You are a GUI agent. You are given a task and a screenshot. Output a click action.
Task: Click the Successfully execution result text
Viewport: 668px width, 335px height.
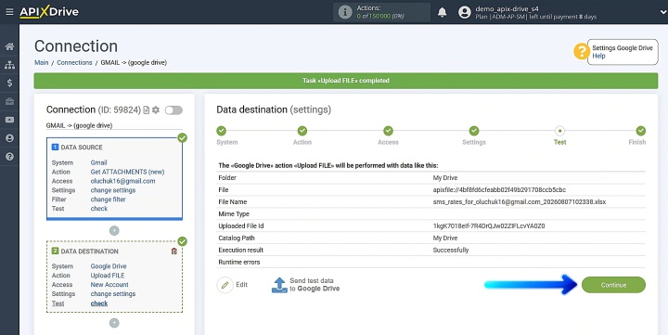pos(451,250)
